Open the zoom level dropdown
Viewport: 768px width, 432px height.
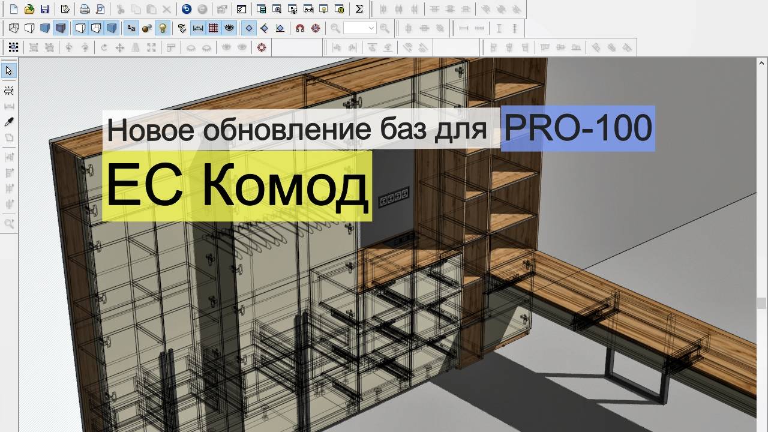pyautogui.click(x=371, y=28)
